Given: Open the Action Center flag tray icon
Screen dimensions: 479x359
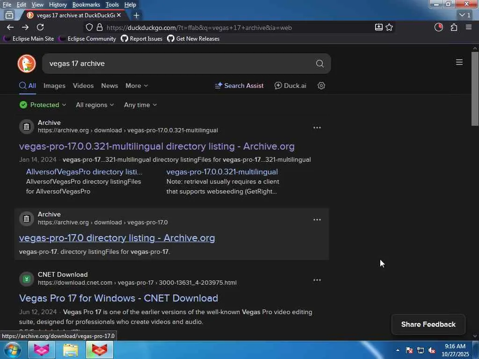Looking at the screenshot, I should click(x=409, y=351).
